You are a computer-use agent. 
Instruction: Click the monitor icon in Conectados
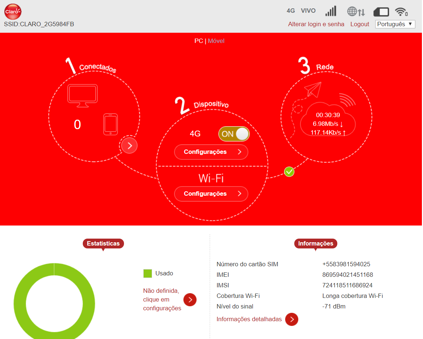coord(82,96)
